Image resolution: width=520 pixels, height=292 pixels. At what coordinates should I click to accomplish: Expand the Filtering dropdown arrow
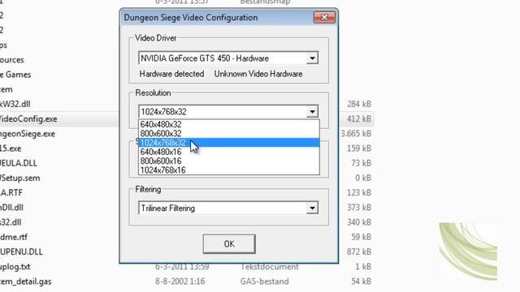[312, 208]
